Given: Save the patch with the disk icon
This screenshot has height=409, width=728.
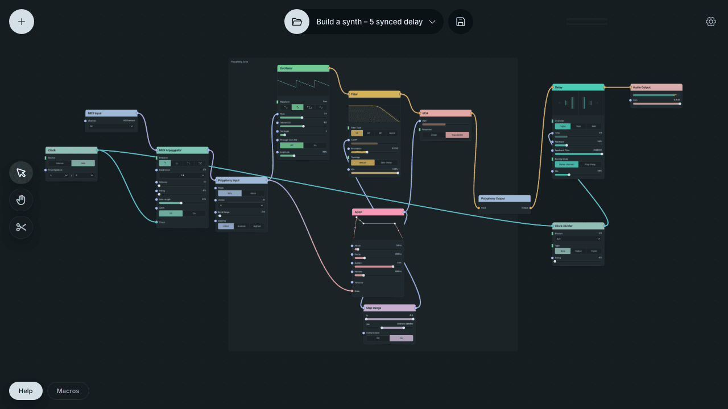Looking at the screenshot, I should click(x=461, y=22).
